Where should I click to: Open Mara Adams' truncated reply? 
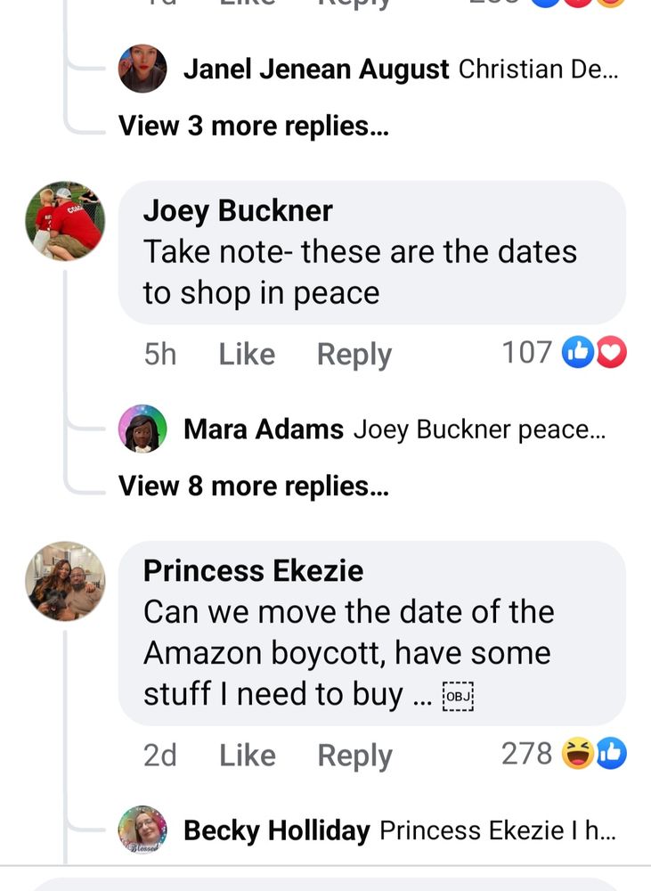coord(479,429)
